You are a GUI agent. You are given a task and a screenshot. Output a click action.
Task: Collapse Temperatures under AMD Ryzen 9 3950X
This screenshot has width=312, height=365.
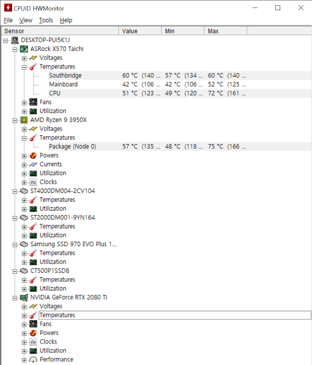tap(24, 138)
